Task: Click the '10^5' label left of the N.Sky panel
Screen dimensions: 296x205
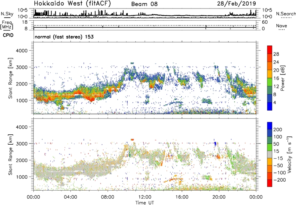Action: pos(23,10)
